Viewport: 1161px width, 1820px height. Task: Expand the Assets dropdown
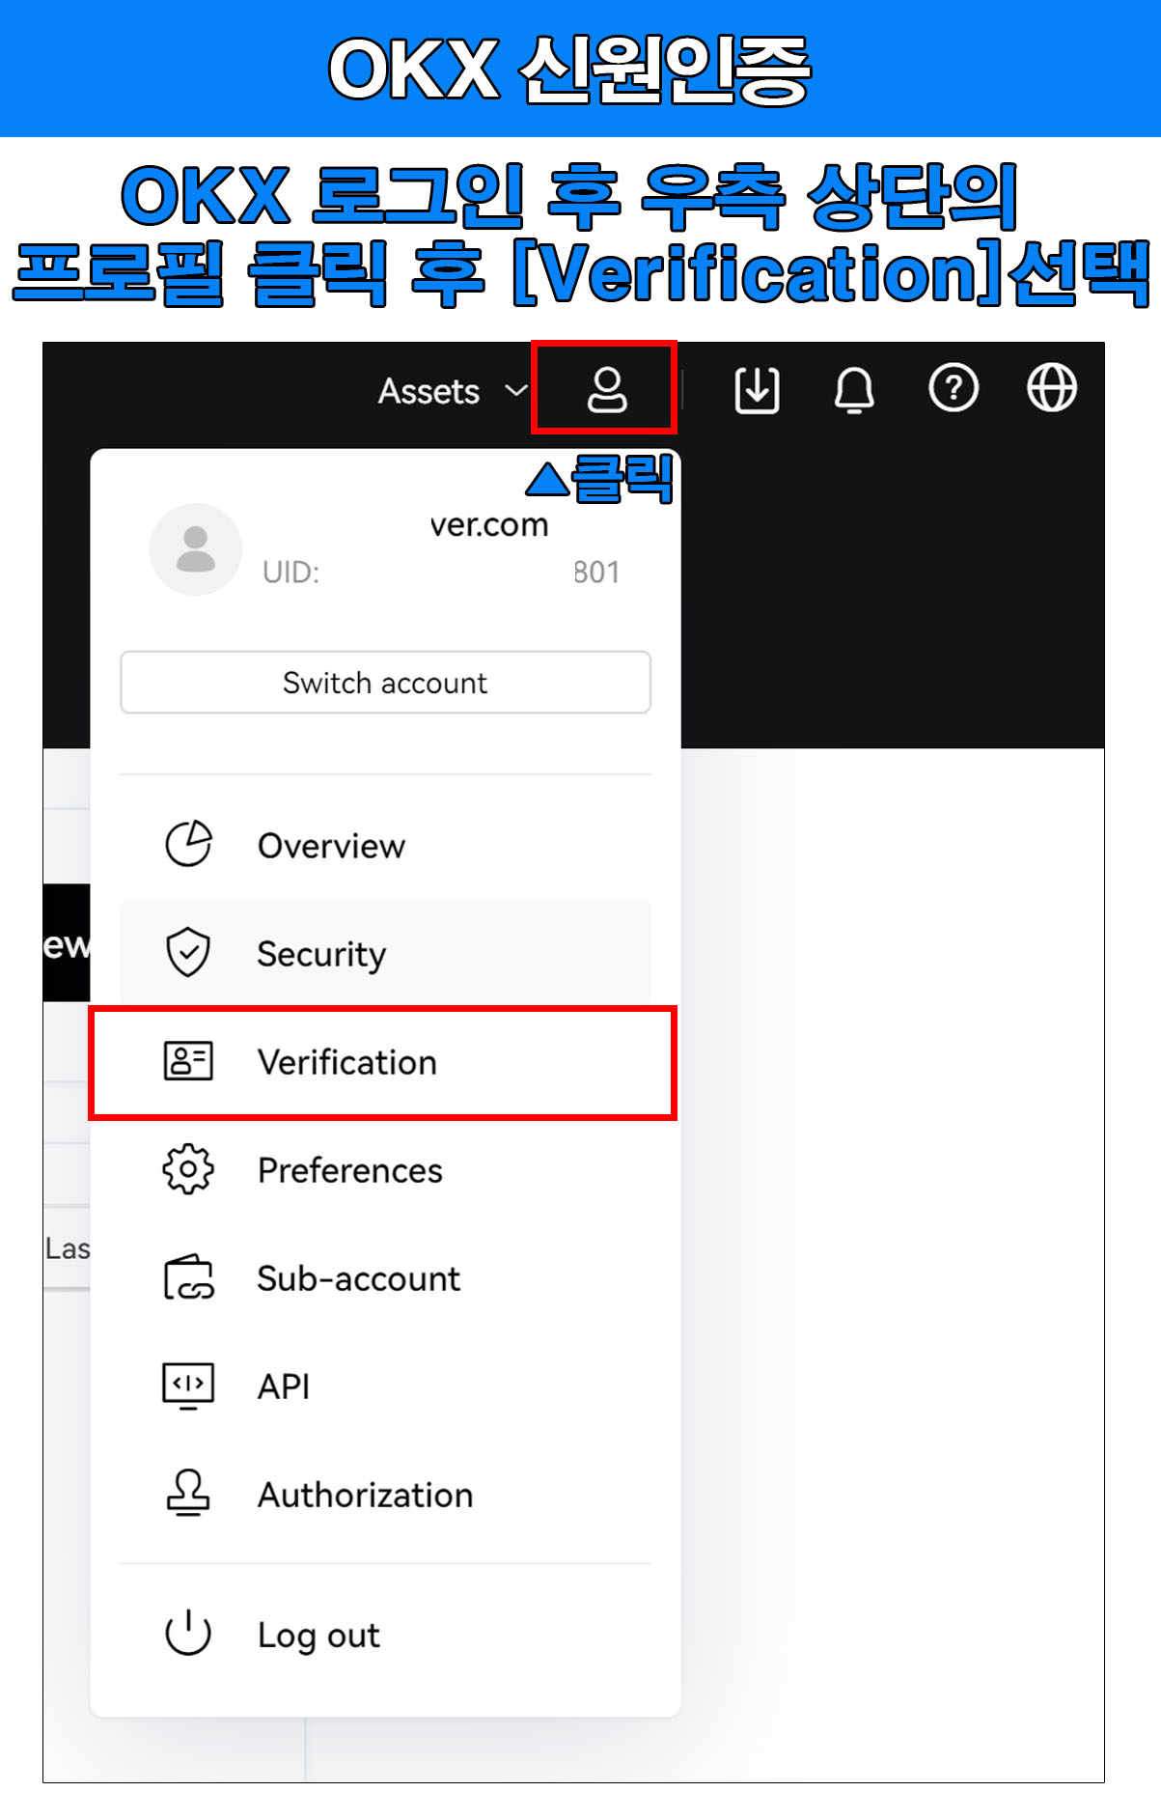point(452,391)
